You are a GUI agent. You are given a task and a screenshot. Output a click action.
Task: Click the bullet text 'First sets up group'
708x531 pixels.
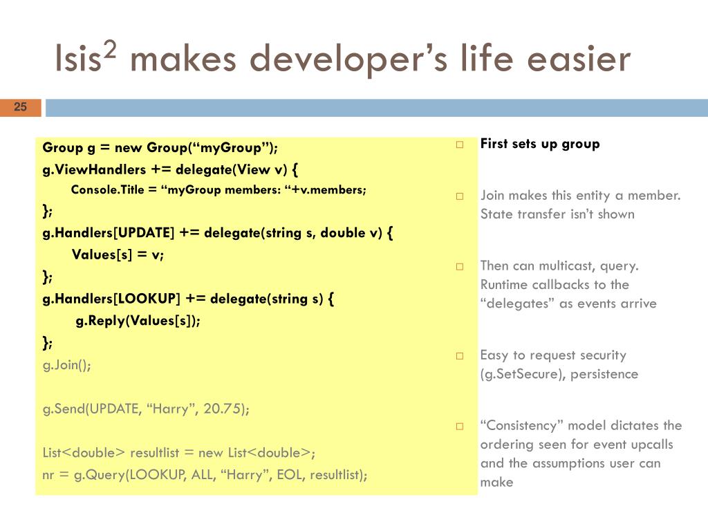click(540, 144)
